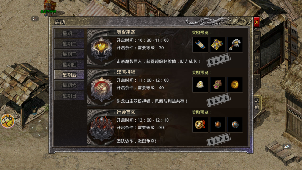Image resolution: width=302 pixels, height=170 pixels.
Task: Switch to the 星期一 tab
Action: [69, 33]
